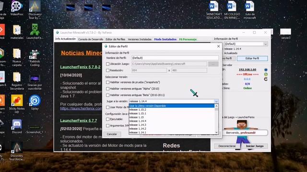Open the launcherfenix.com hyperlink

point(81,108)
